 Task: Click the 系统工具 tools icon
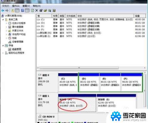6,19
